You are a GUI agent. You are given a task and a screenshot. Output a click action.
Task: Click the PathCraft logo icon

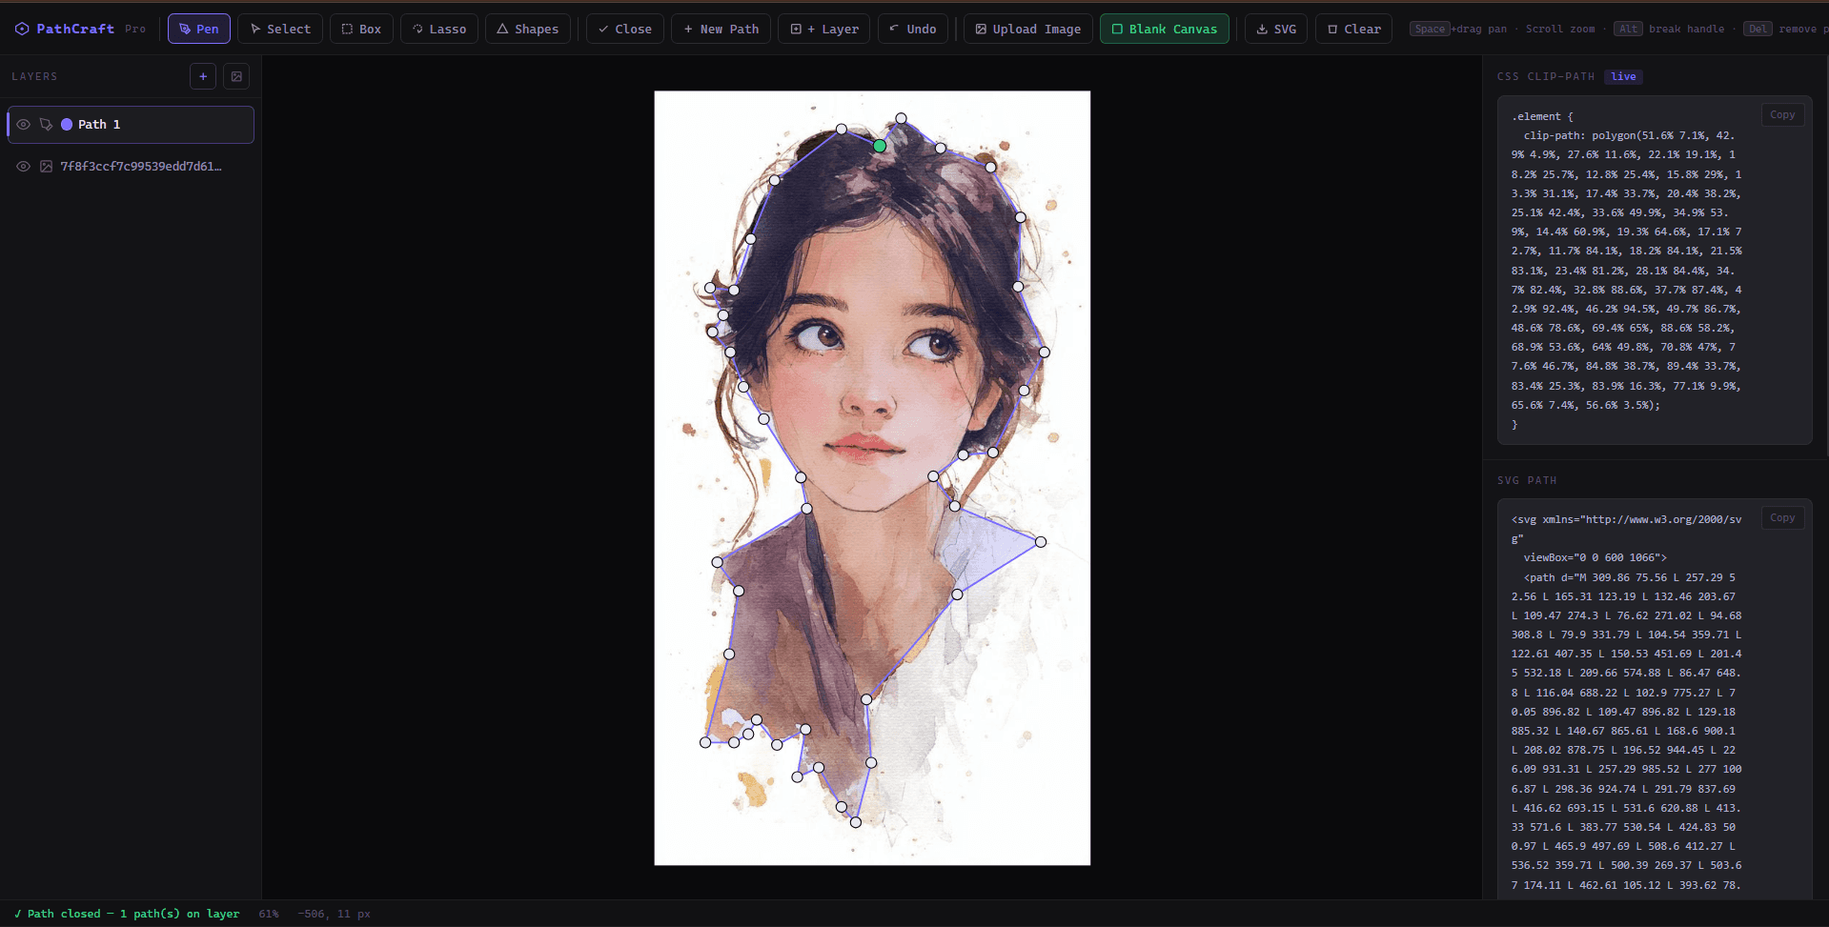coord(22,29)
